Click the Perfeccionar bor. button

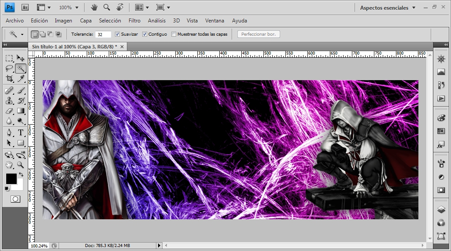coord(259,34)
